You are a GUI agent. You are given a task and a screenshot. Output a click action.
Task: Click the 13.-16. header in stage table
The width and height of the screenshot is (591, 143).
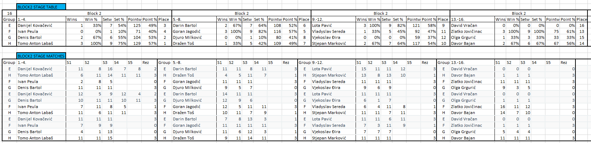457,19
